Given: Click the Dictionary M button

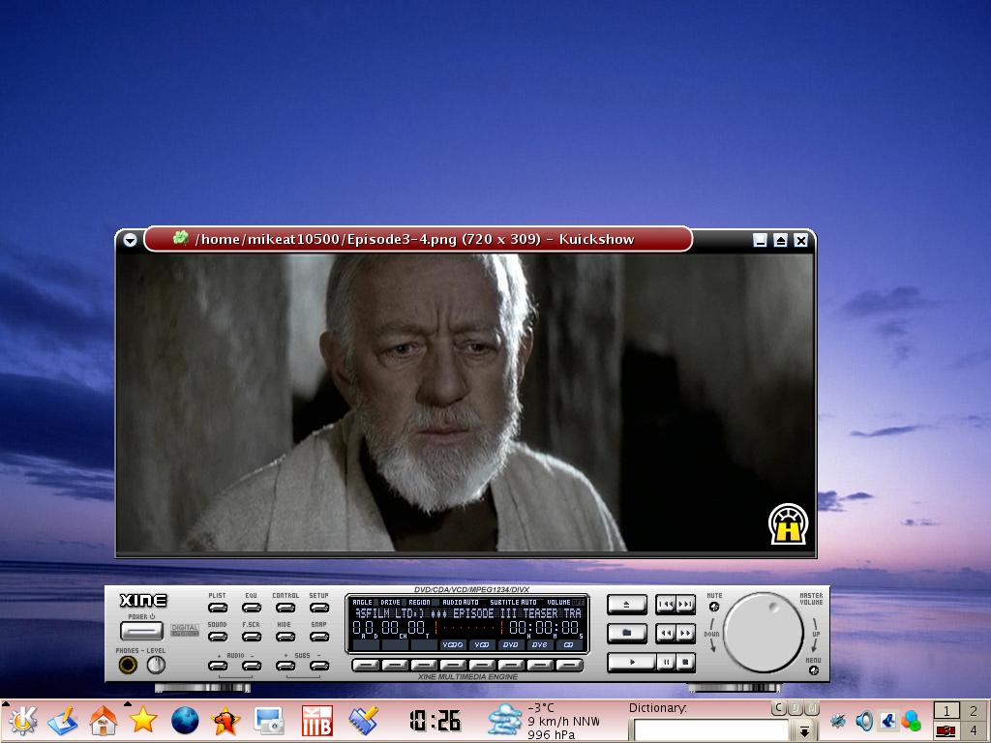Looking at the screenshot, I should [x=813, y=709].
